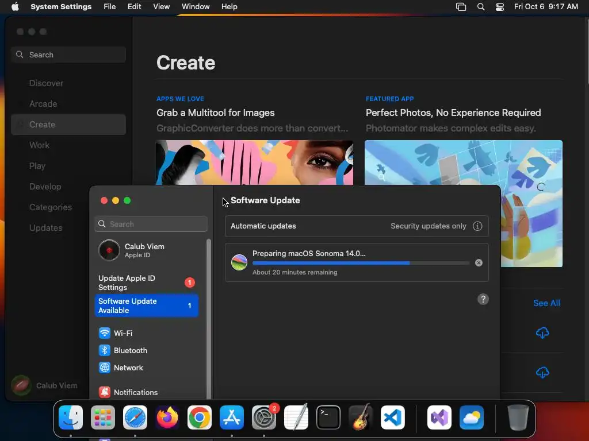Click Update Apple ID Settings item
Screen dimensions: 589x441
pos(147,283)
